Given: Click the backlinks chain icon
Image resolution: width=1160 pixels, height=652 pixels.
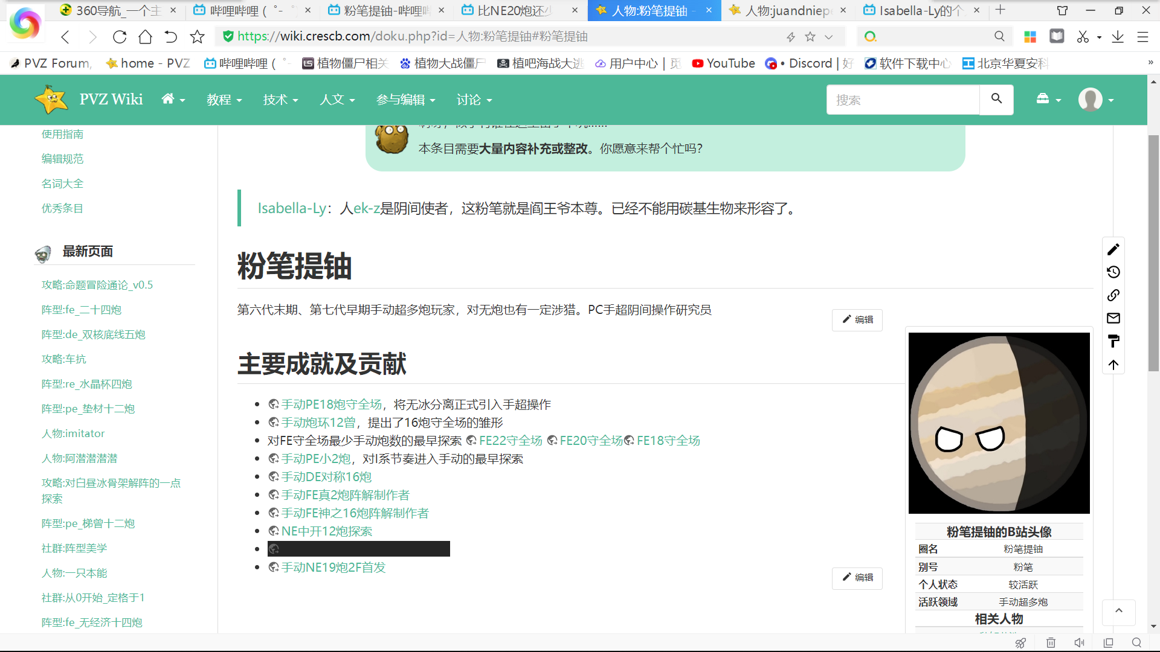Looking at the screenshot, I should pos(1113,295).
